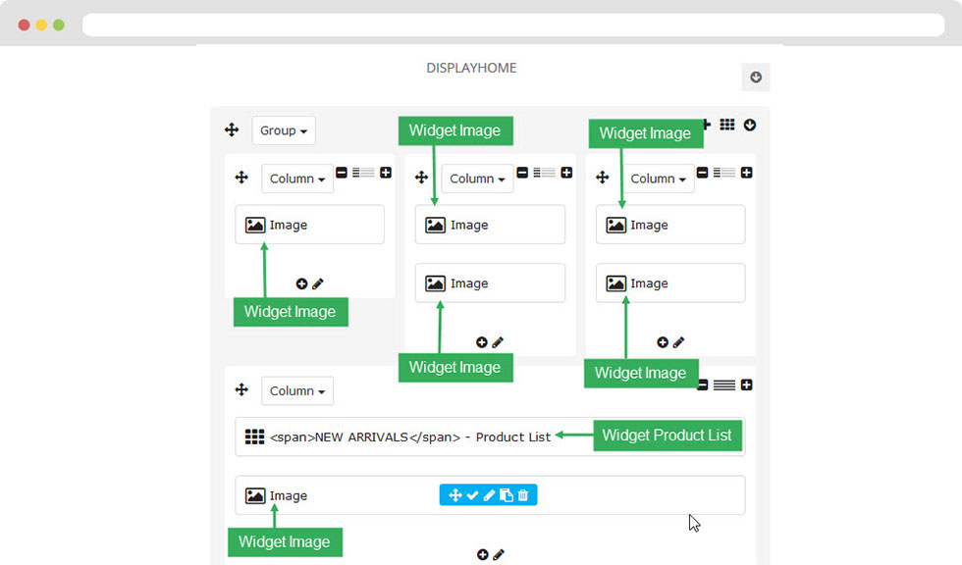
Task: Click the browser address bar
Action: 513,26
